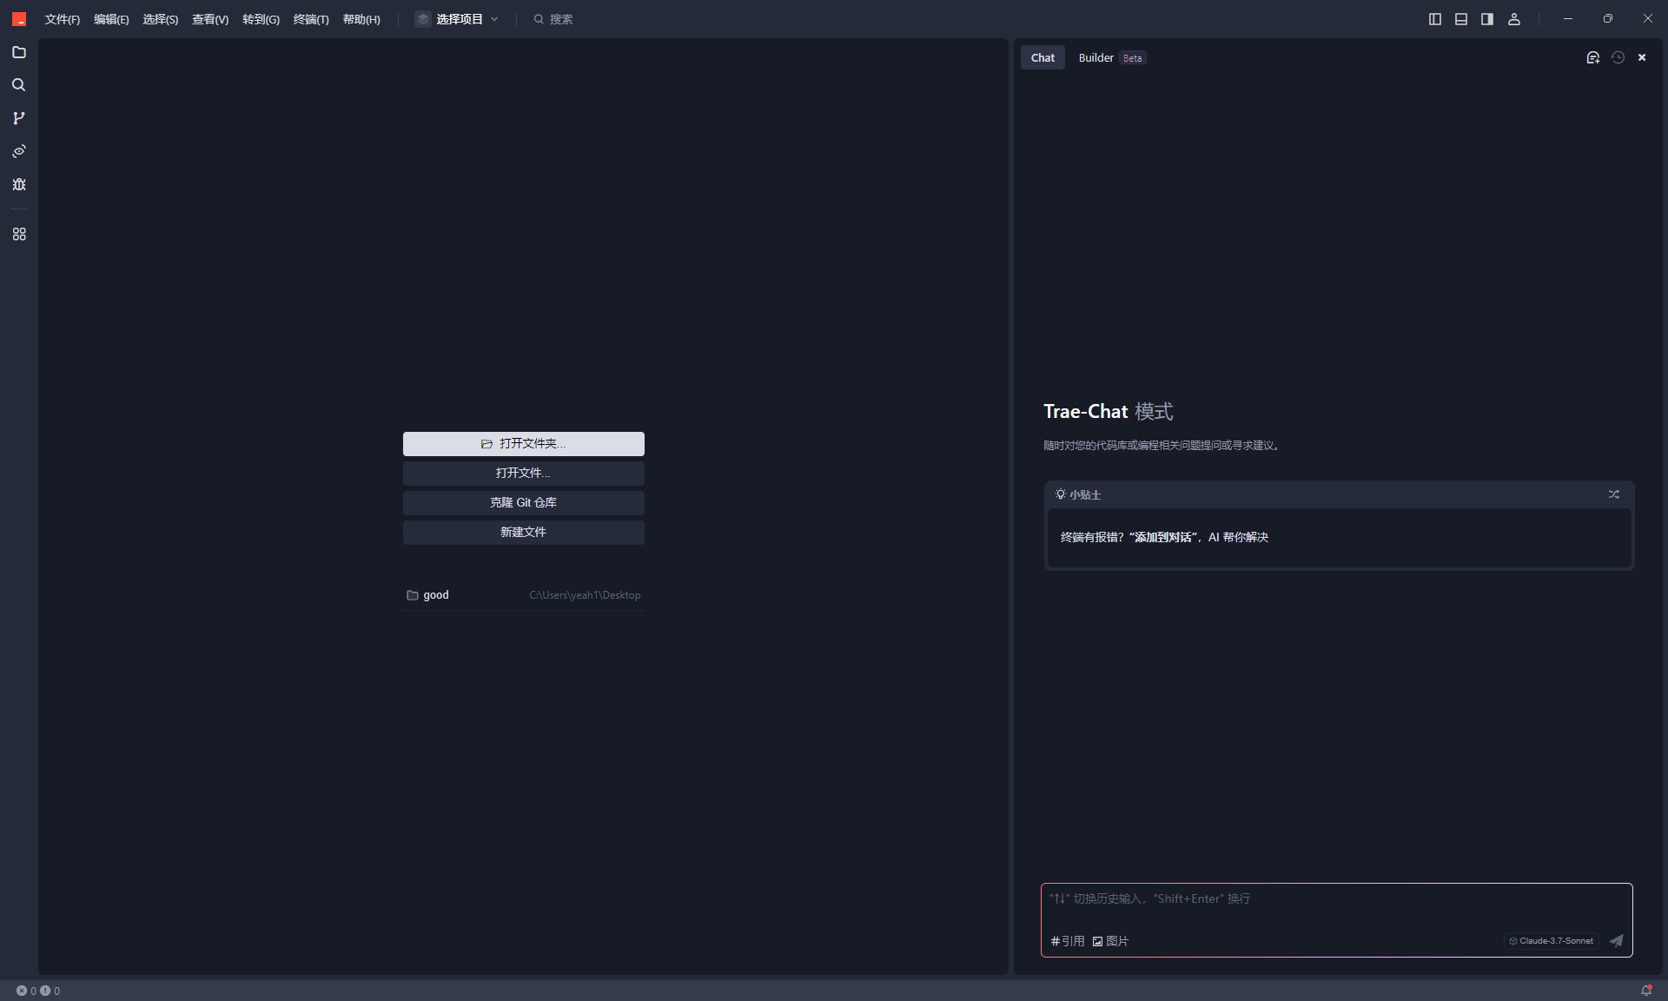
Task: Toggle the left primary sidebar layout
Action: point(1435,19)
